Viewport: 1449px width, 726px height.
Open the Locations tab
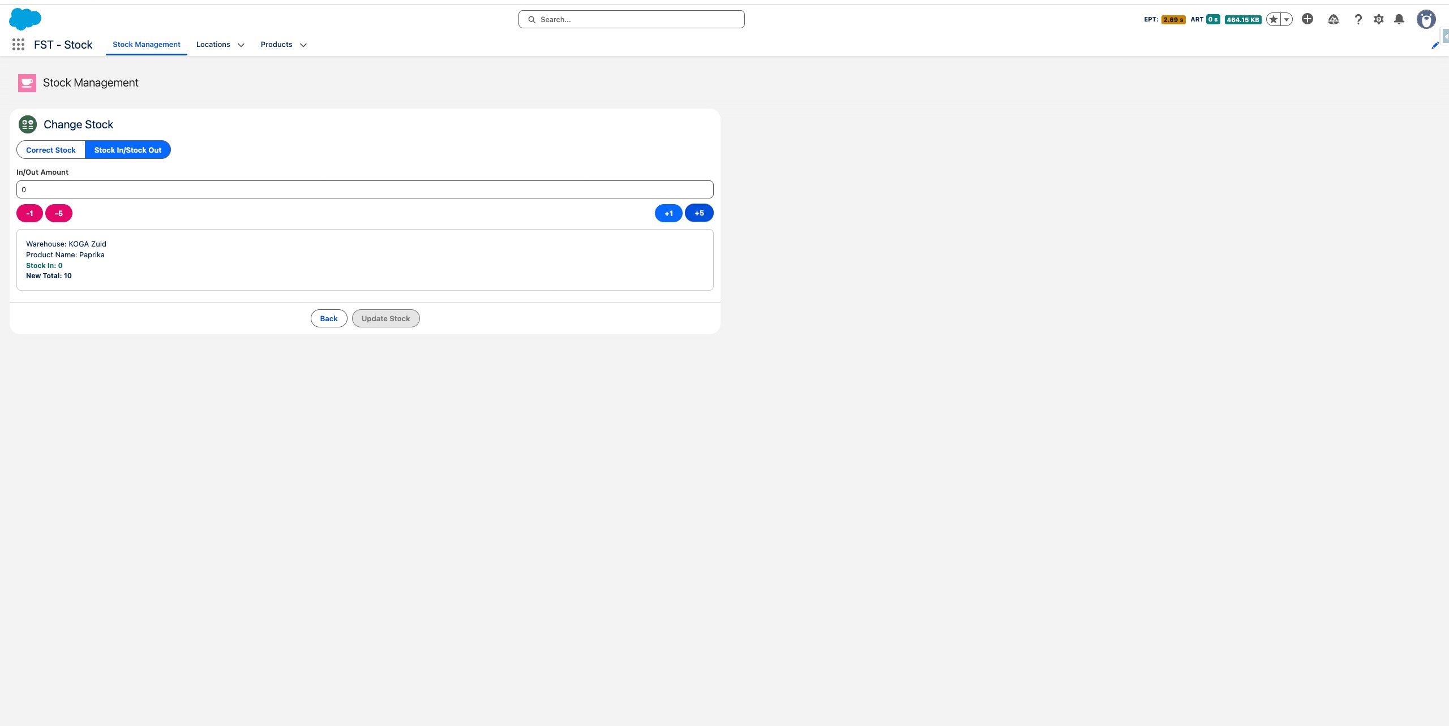coord(213,44)
